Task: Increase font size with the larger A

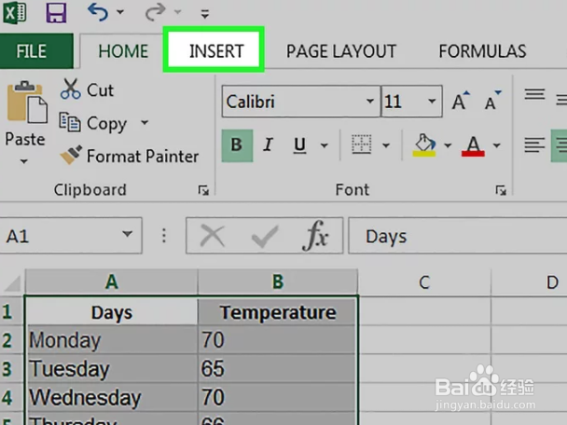Action: coord(460,102)
